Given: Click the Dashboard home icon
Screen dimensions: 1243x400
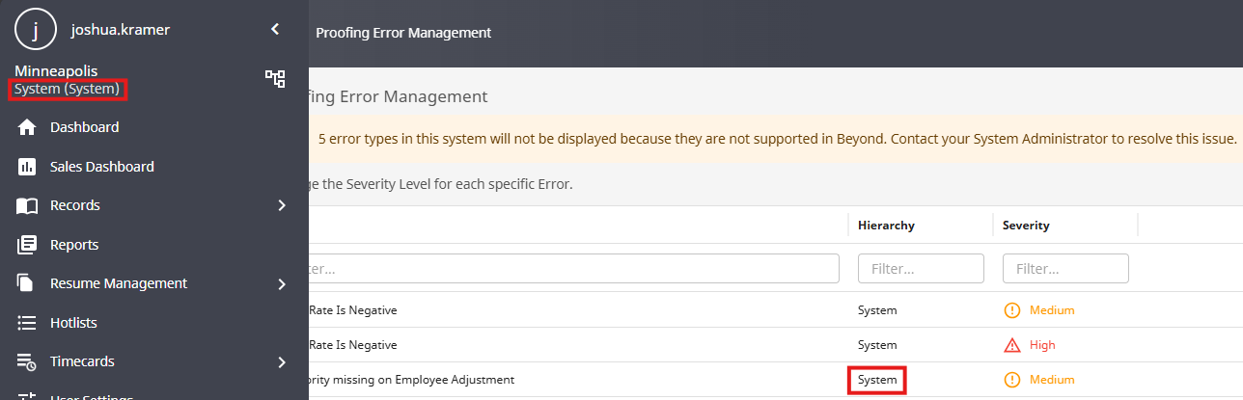Looking at the screenshot, I should pyautogui.click(x=28, y=127).
